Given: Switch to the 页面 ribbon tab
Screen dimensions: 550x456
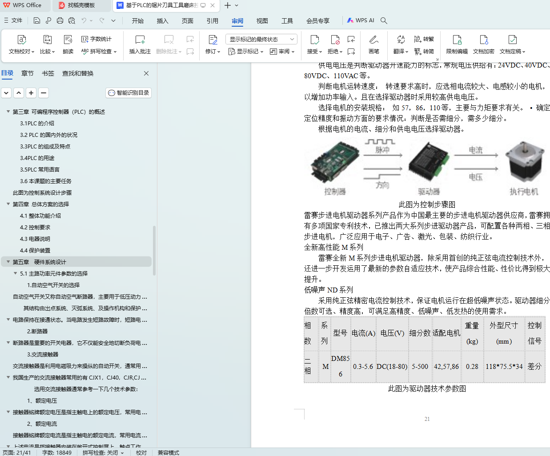Looking at the screenshot, I should pos(188,21).
